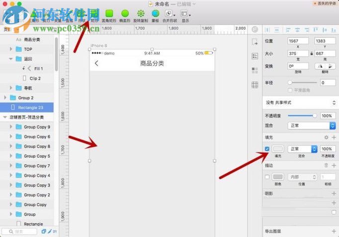This screenshot has width=339, height=237.
Task: Open the border position (内部) dropdown
Action: pyautogui.click(x=302, y=177)
